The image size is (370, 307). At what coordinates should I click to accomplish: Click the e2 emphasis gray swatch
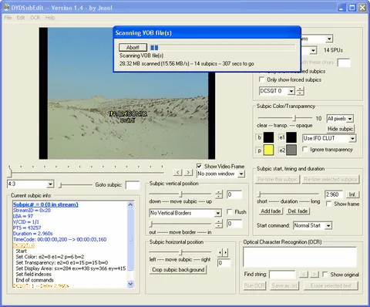point(291,150)
